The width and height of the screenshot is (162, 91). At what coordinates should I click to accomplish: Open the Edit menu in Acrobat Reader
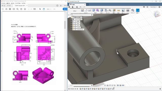click(8, 3)
